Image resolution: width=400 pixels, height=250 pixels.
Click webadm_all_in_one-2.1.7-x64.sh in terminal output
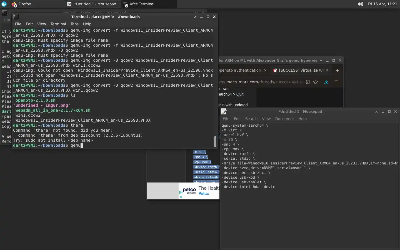click(x=53, y=110)
